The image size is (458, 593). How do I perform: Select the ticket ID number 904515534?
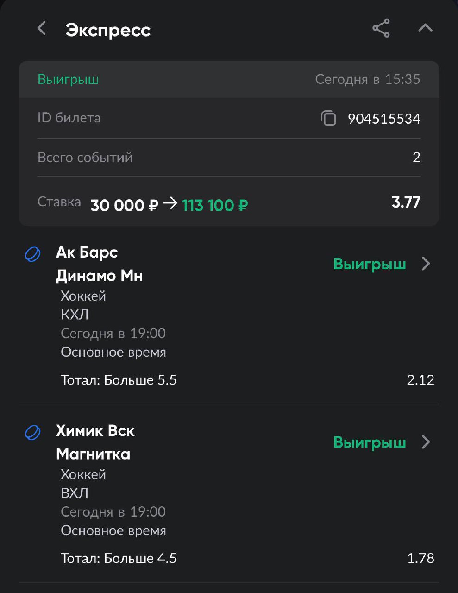coord(384,119)
